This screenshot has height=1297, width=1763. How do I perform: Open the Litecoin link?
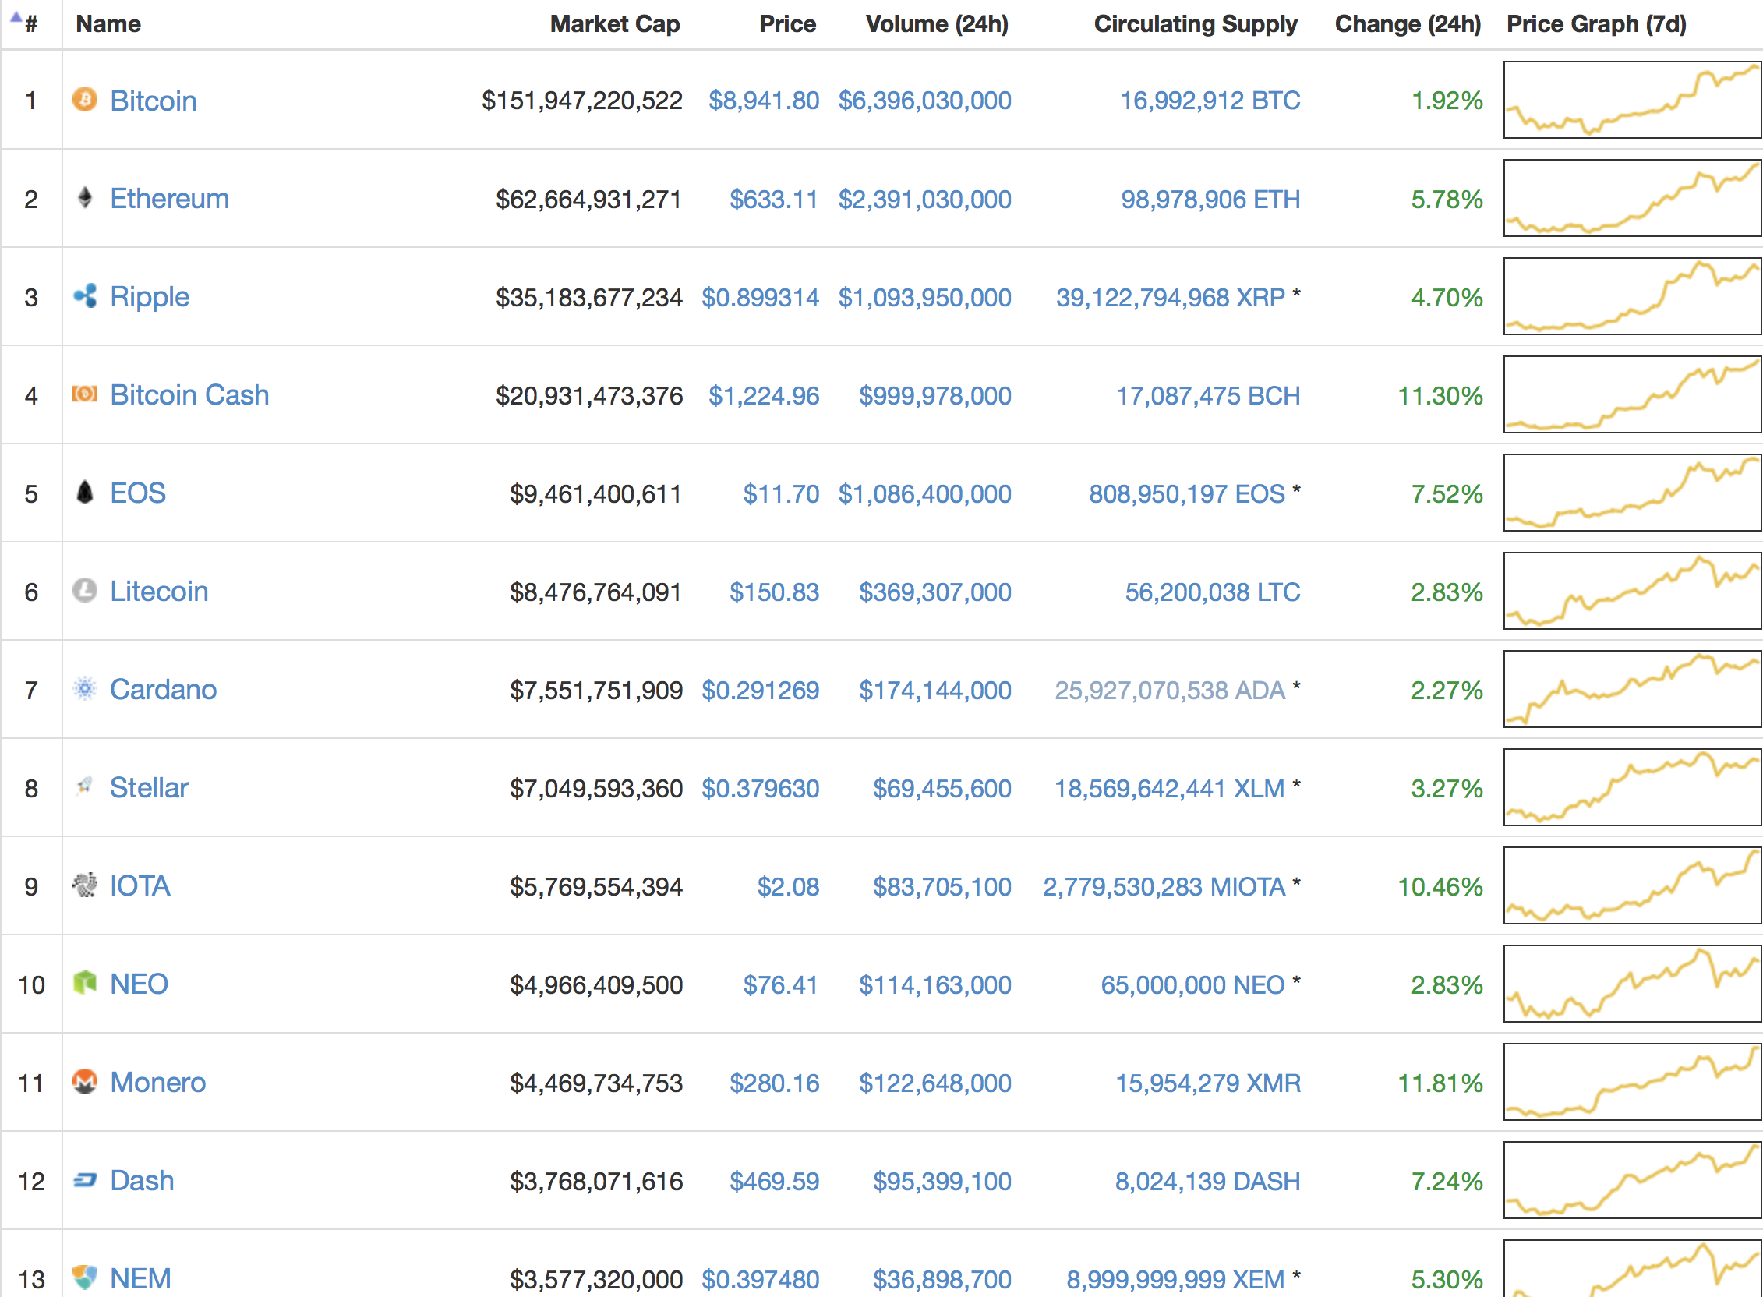159,591
